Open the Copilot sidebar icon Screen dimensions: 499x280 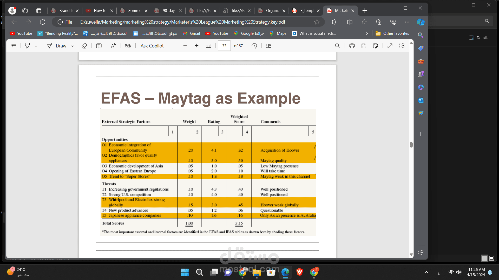(421, 22)
